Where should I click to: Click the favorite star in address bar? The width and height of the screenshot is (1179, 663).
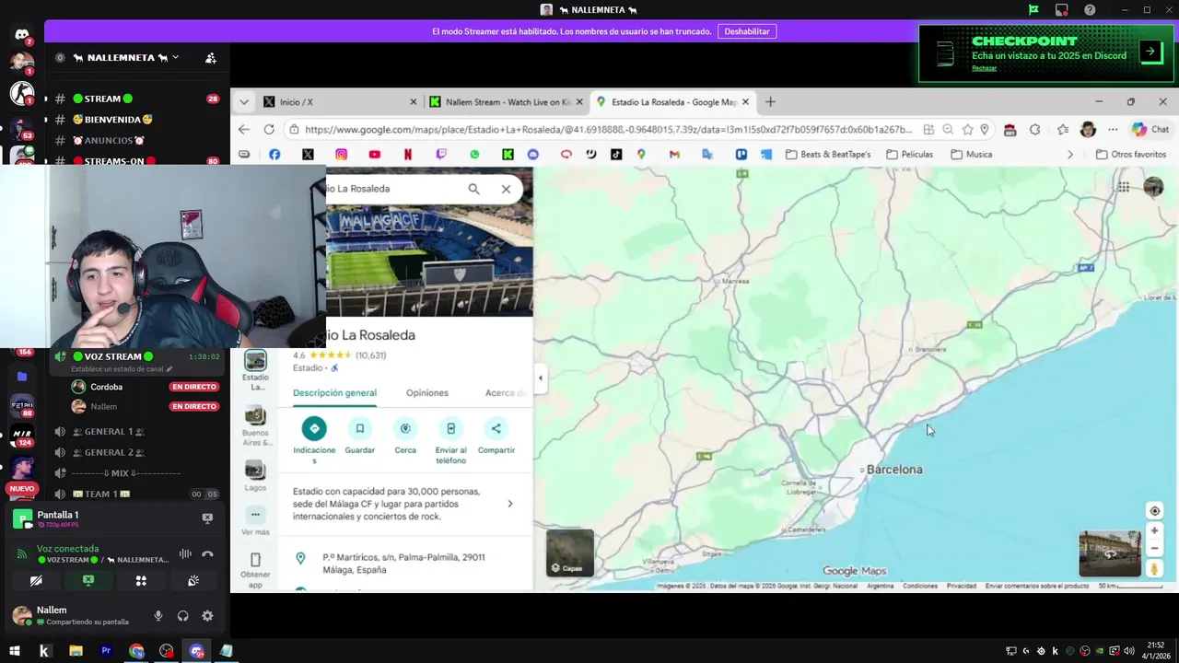pyautogui.click(x=968, y=130)
